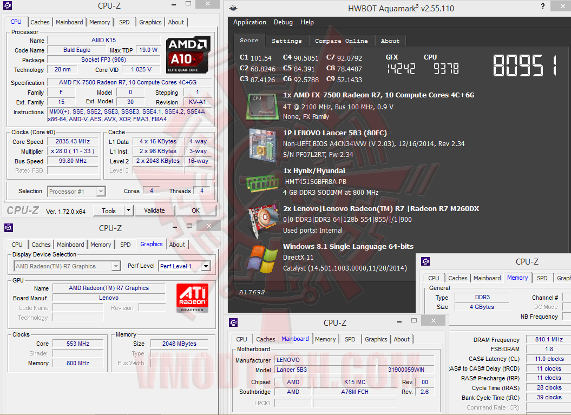Viewport: 571px width, 415px height.
Task: Open the About tab in Aquamark
Action: tap(390, 41)
